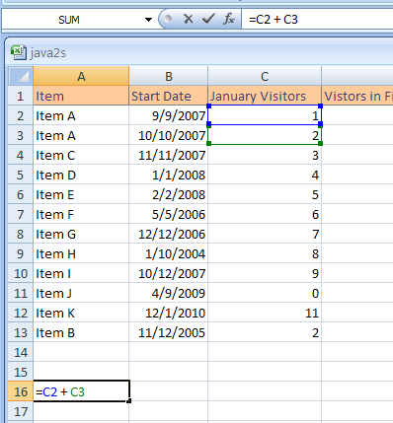Click visitors cell with value 5
The width and height of the screenshot is (393, 423).
265,194
